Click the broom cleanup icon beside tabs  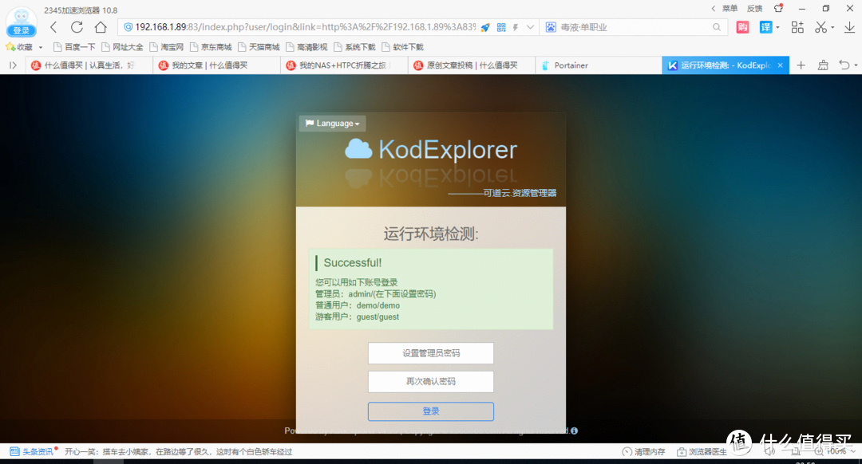[x=823, y=65]
